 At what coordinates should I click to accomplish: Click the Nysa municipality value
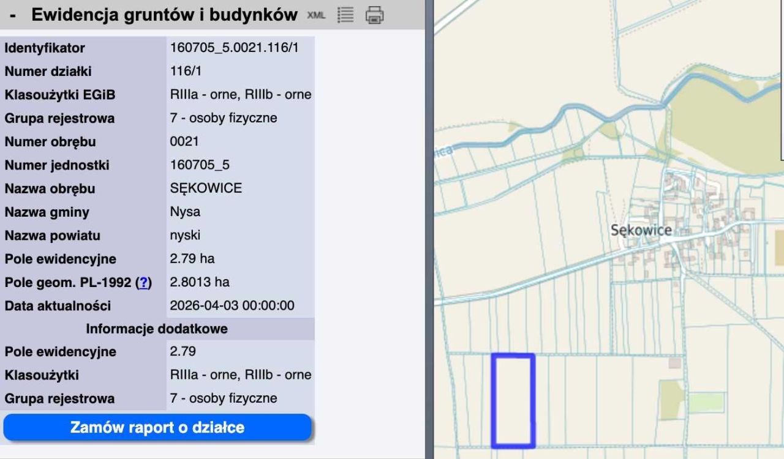185,212
